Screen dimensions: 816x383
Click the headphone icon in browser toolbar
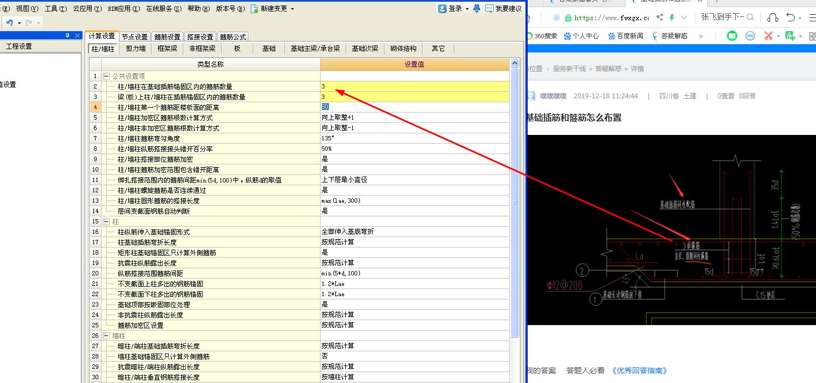pos(772,17)
